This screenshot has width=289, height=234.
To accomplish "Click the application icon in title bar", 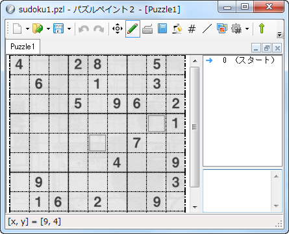I will tap(10, 10).
